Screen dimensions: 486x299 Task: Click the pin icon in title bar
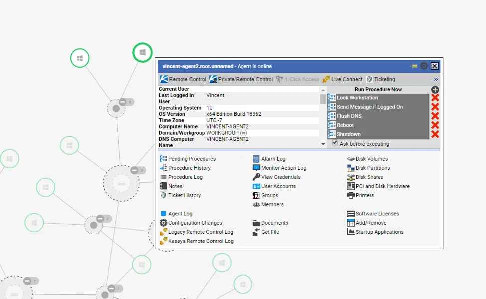point(413,66)
